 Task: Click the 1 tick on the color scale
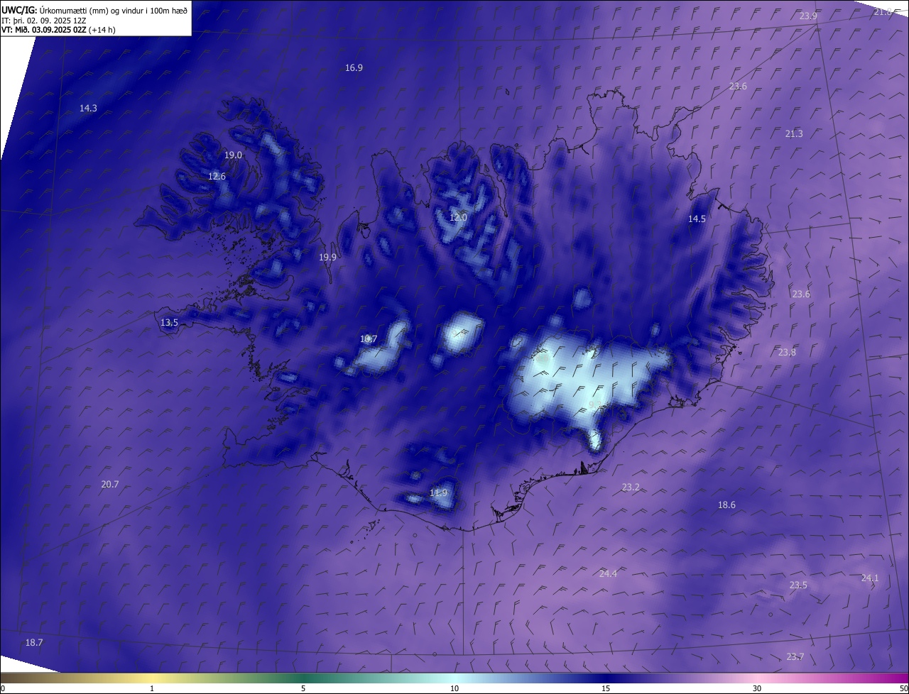pyautogui.click(x=152, y=689)
